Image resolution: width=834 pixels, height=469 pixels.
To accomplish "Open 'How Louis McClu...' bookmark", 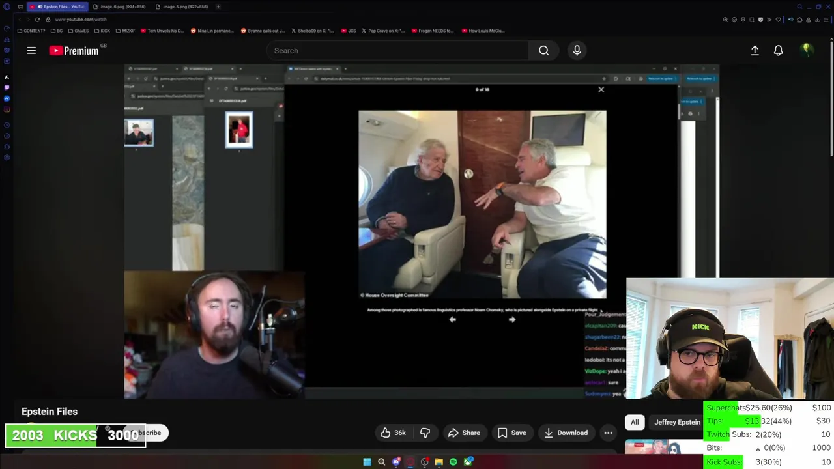I will click(x=483, y=31).
